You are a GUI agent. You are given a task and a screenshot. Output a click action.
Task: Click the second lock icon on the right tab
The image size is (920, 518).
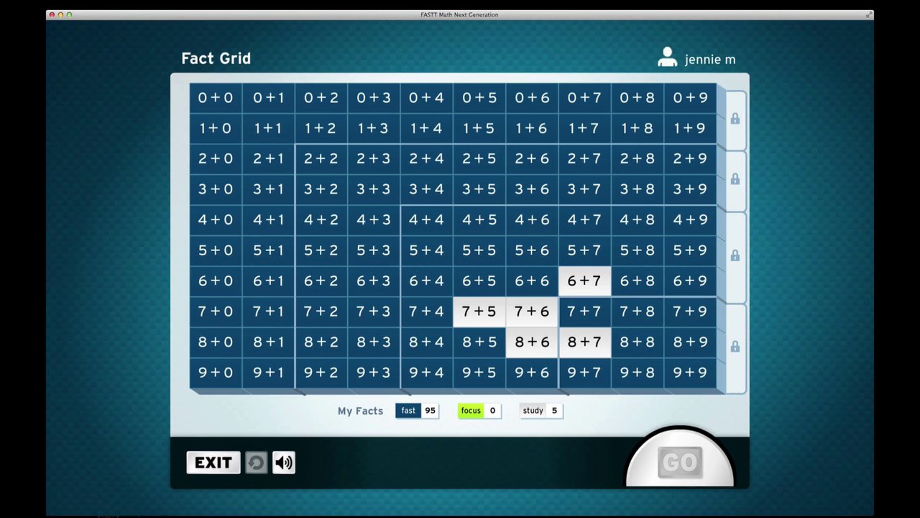(735, 179)
